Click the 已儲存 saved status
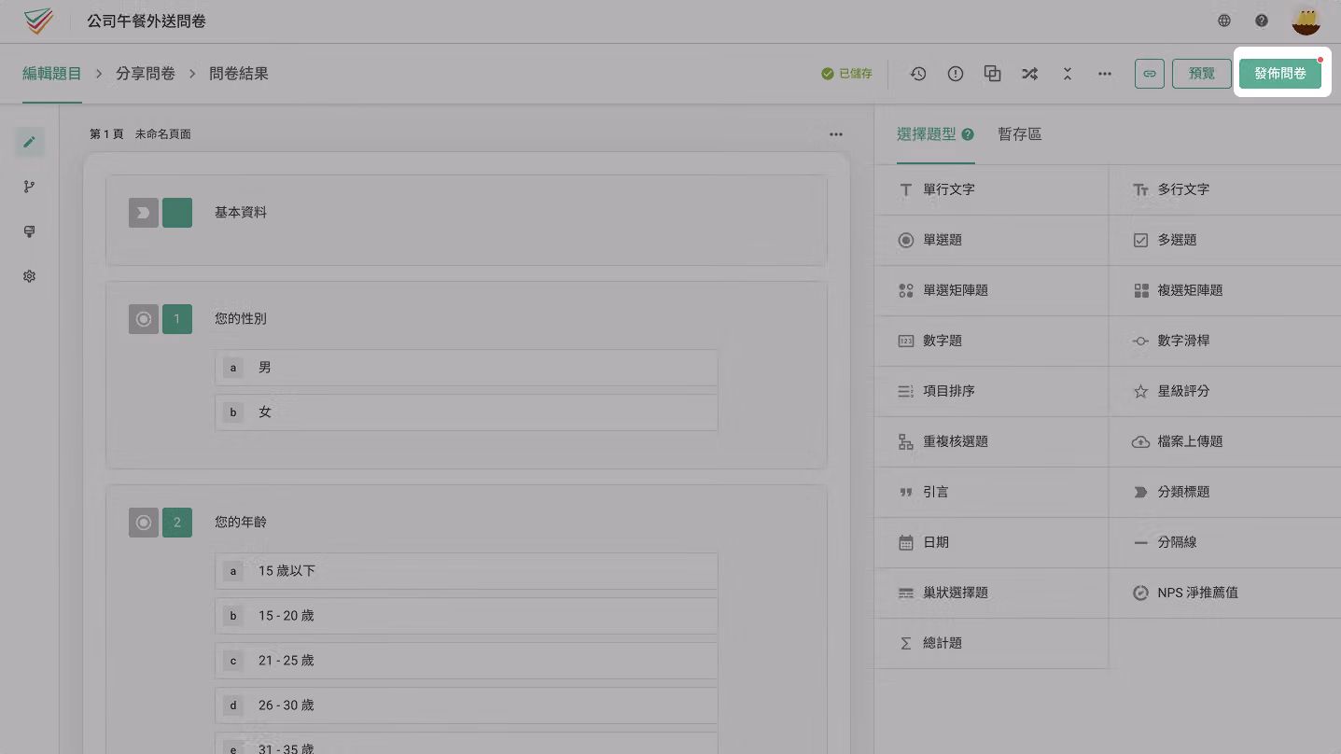Viewport: 1341px width, 754px height. [847, 74]
